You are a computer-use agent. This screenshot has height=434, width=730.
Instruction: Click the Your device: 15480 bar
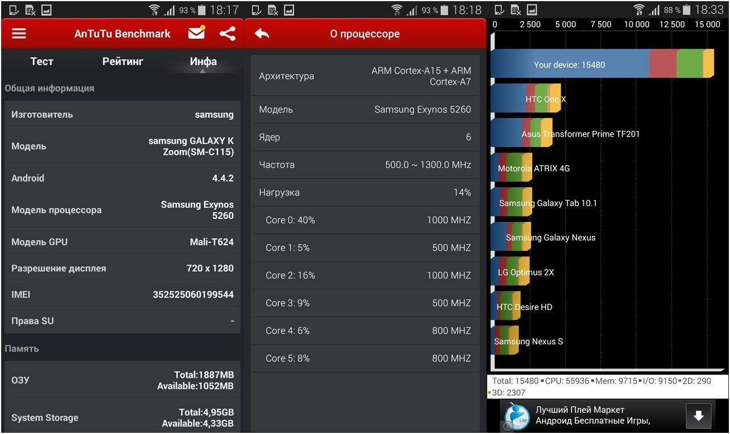[569, 64]
